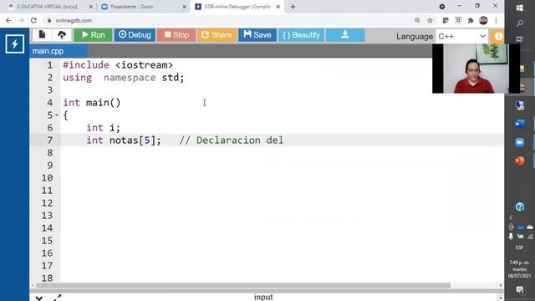Open PowerPoint from the taskbar
This screenshot has width=535, height=301.
point(520,161)
